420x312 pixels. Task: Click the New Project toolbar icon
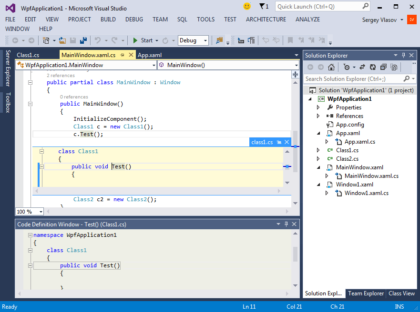45,40
